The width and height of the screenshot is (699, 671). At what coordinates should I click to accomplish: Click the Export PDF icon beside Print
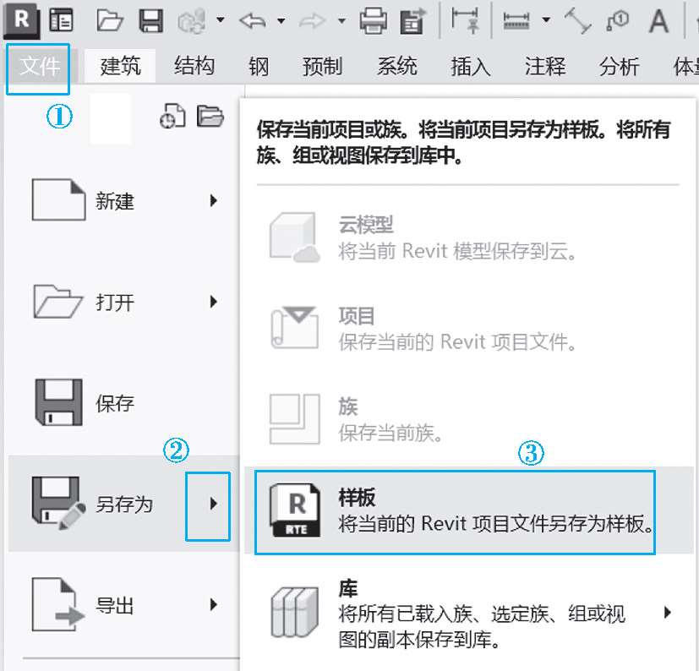(x=412, y=21)
